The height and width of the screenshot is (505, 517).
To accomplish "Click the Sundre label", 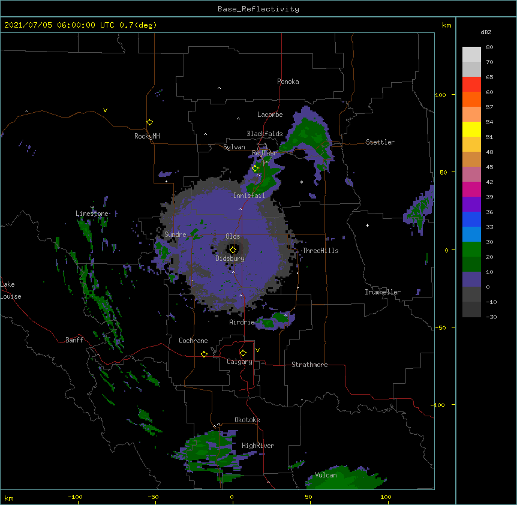I will pos(175,235).
